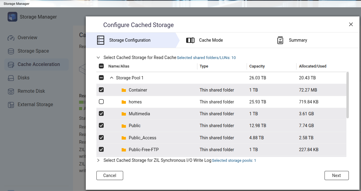Collapse the Storage Pool 1 tree row

(x=112, y=78)
